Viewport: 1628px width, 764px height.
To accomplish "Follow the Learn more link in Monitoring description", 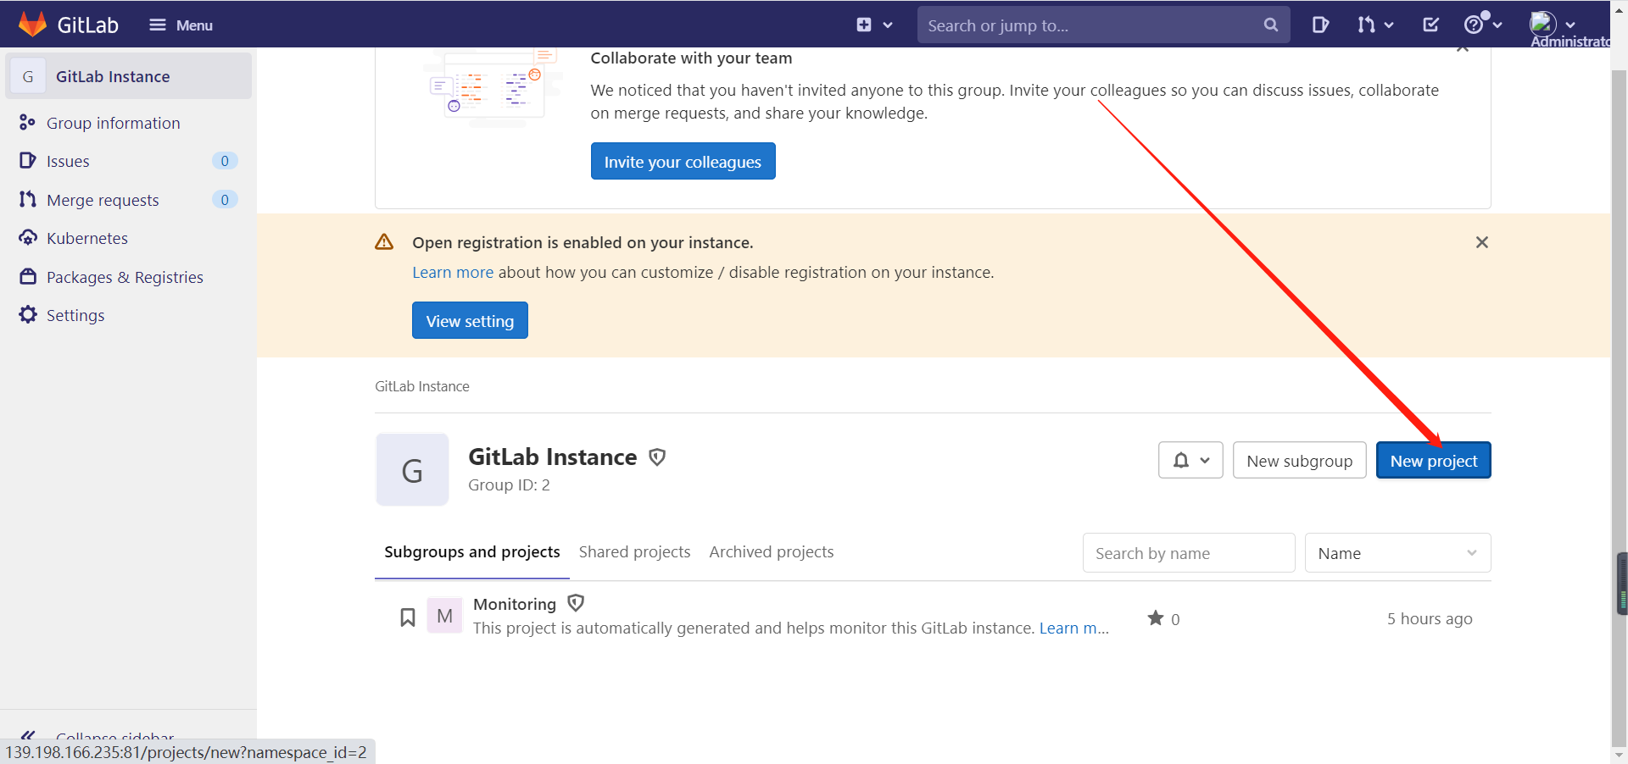I will point(1073,628).
